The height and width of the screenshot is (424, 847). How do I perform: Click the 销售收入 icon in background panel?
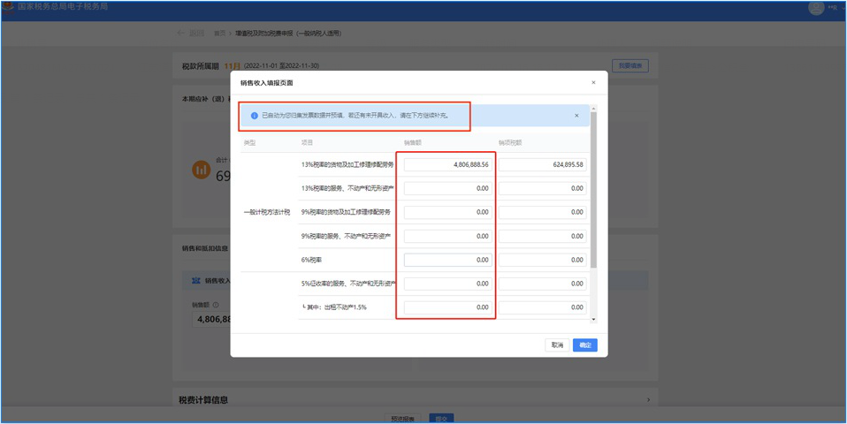(x=196, y=281)
